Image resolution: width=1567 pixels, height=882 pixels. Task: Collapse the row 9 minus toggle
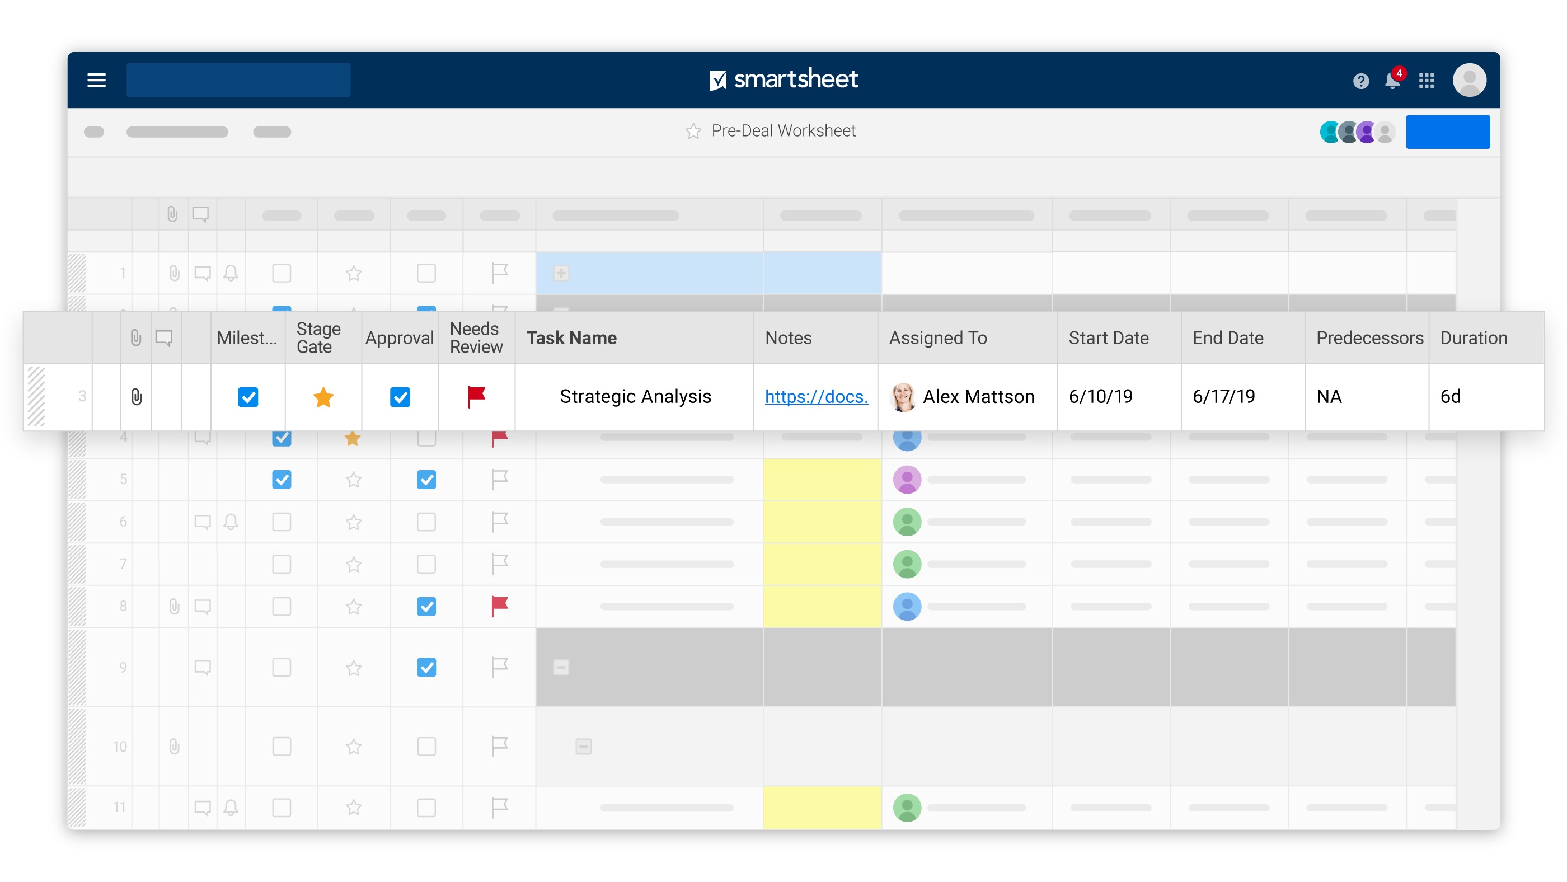[x=561, y=668]
